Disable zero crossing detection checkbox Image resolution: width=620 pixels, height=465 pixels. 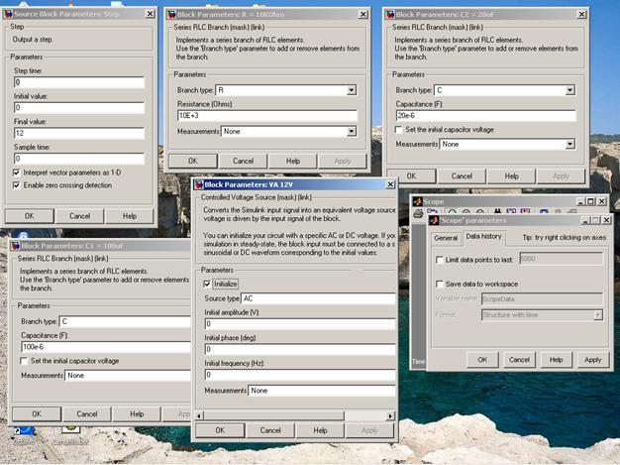click(x=17, y=185)
